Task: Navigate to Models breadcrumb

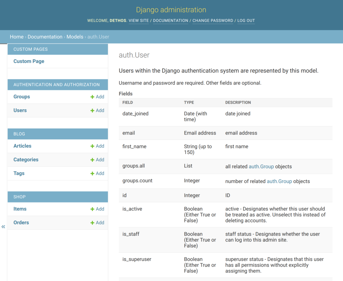Action: point(75,37)
